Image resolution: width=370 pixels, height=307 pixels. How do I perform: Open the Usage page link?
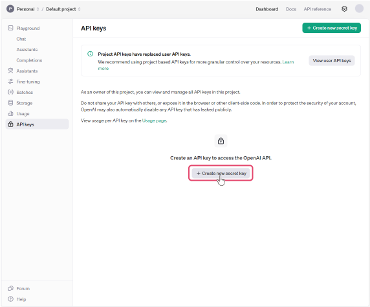[x=155, y=120]
